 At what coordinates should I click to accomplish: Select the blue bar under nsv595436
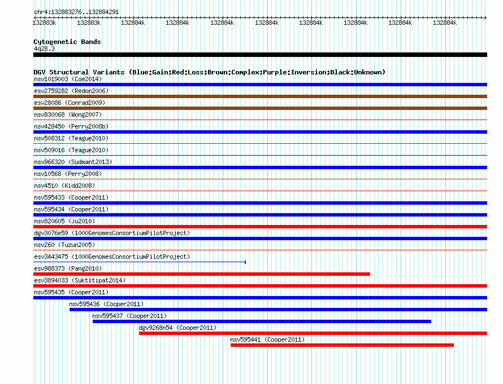[279, 310]
